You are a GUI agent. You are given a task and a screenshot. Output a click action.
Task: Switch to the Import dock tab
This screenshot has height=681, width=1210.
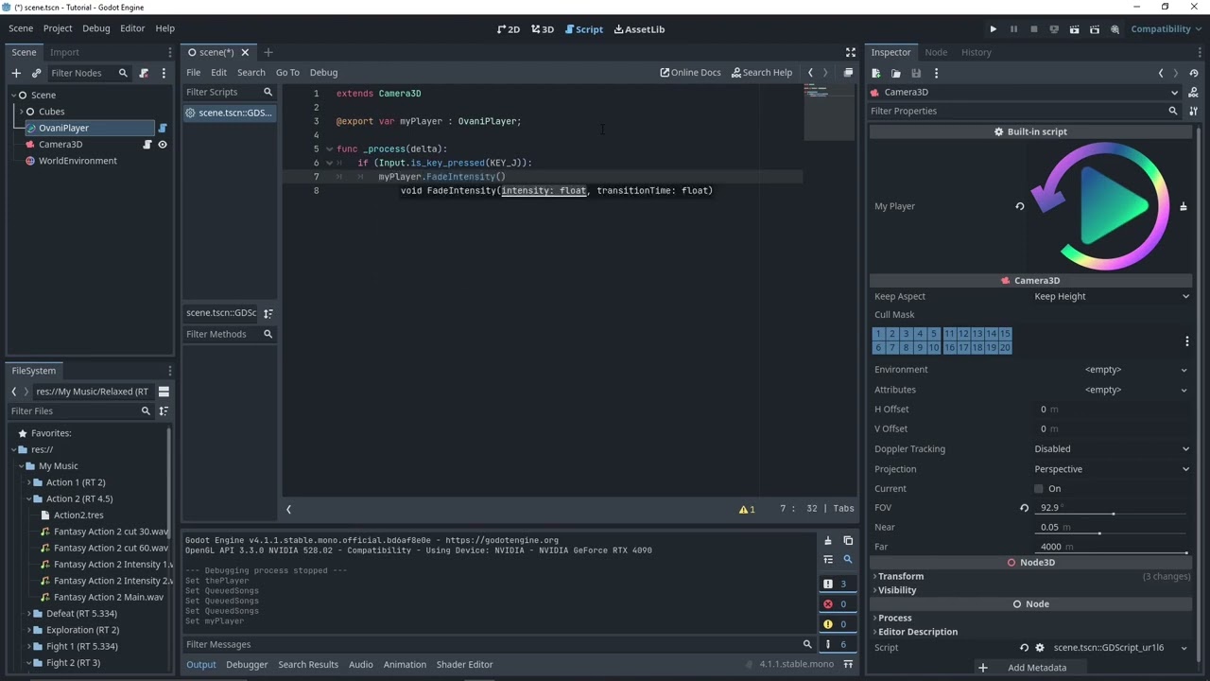[64, 52]
